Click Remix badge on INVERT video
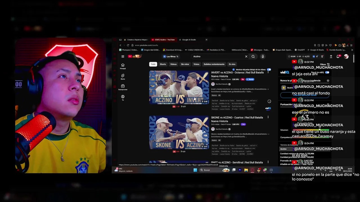The image size is (360, 202). [x=250, y=79]
